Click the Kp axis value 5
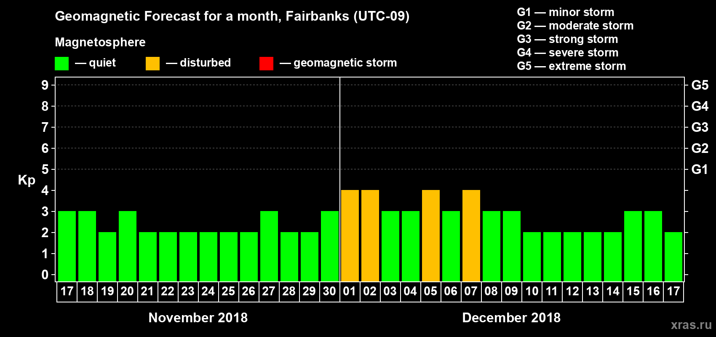This screenshot has height=337, width=716. pos(45,169)
